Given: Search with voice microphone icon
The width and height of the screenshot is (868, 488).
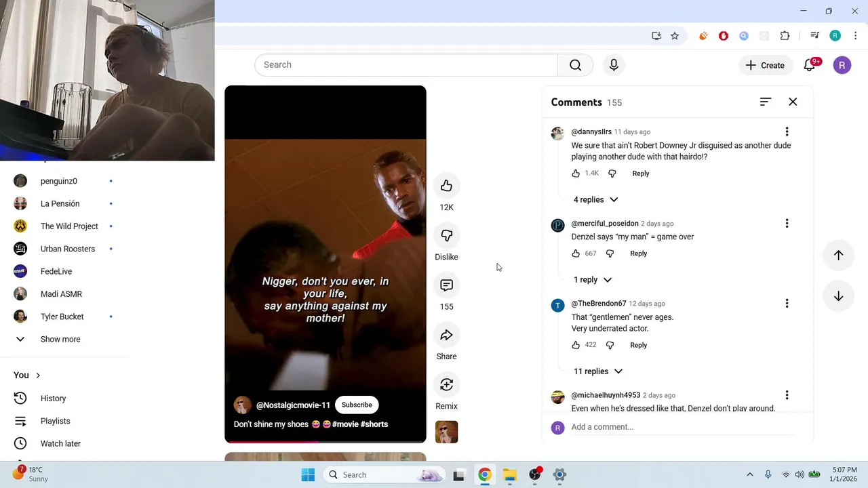Looking at the screenshot, I should tap(614, 65).
